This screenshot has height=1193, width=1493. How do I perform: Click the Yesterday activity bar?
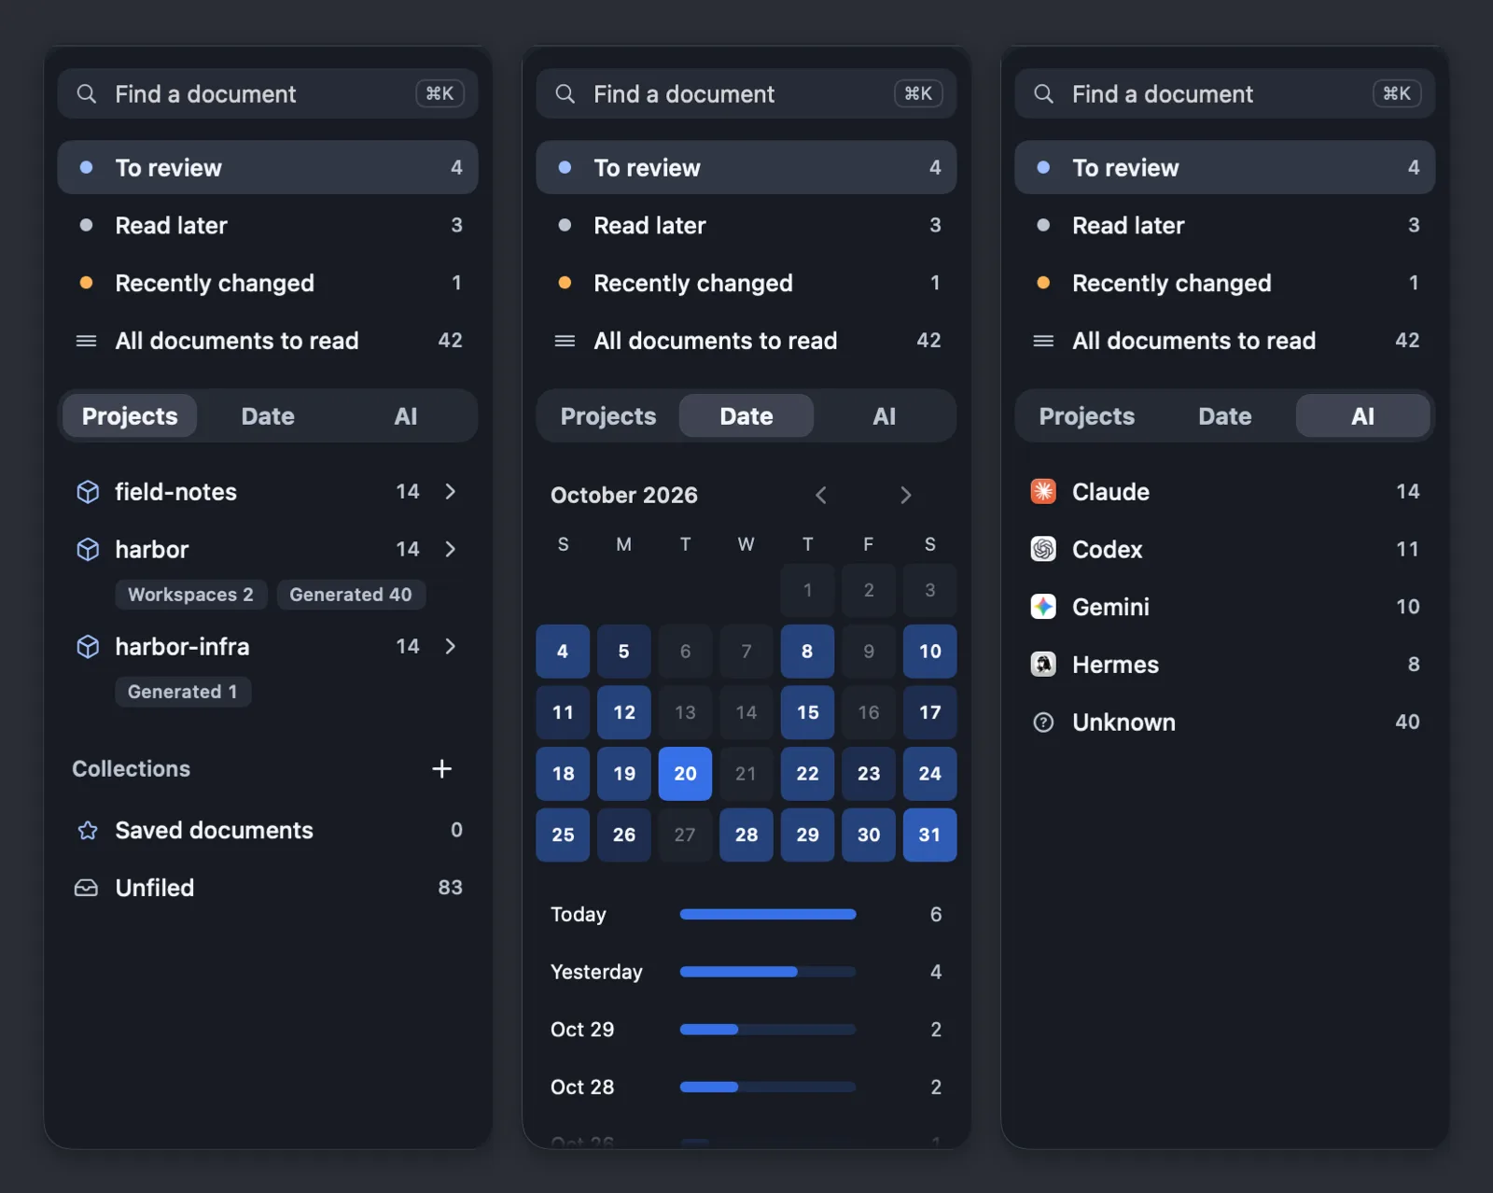point(768,972)
